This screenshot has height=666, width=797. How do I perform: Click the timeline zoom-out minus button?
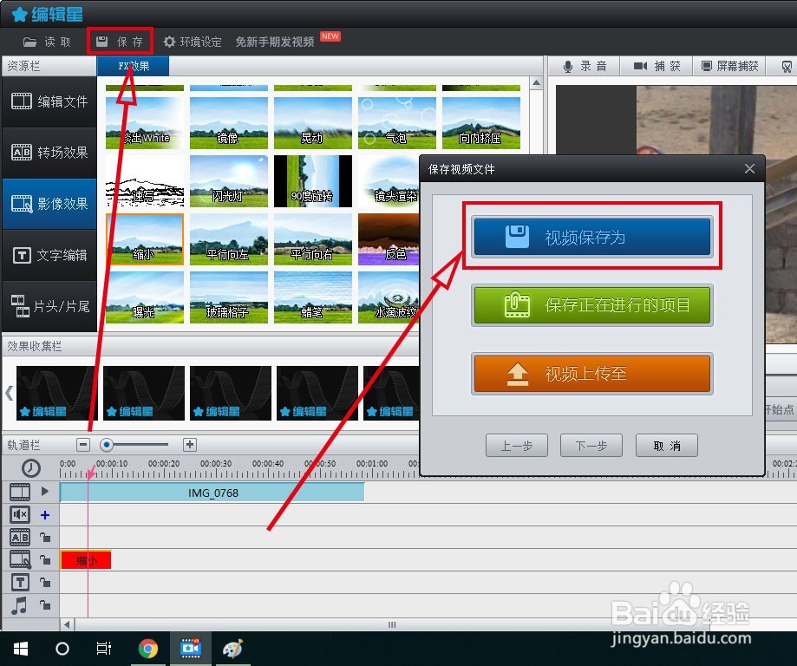click(83, 445)
